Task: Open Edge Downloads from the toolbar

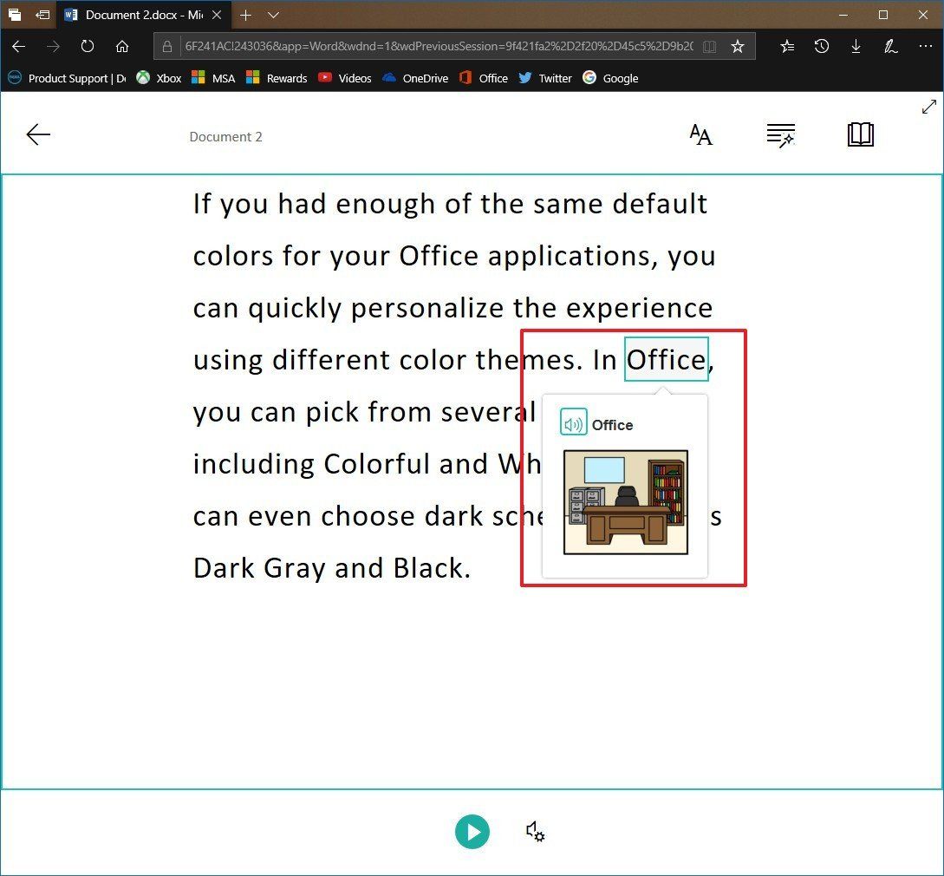Action: (856, 46)
